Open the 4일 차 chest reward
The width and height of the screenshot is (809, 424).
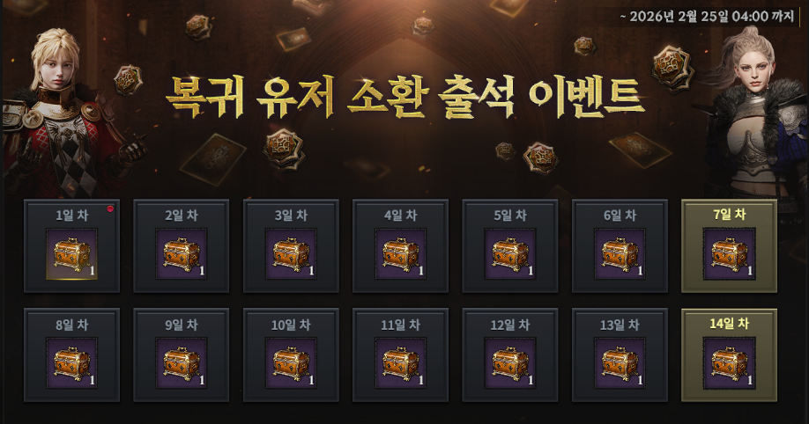click(400, 254)
